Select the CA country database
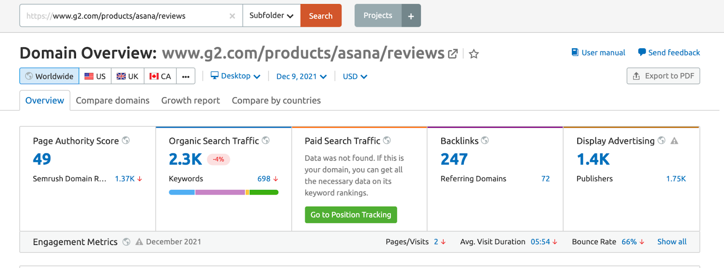Image resolution: width=724 pixels, height=268 pixels. (x=160, y=76)
